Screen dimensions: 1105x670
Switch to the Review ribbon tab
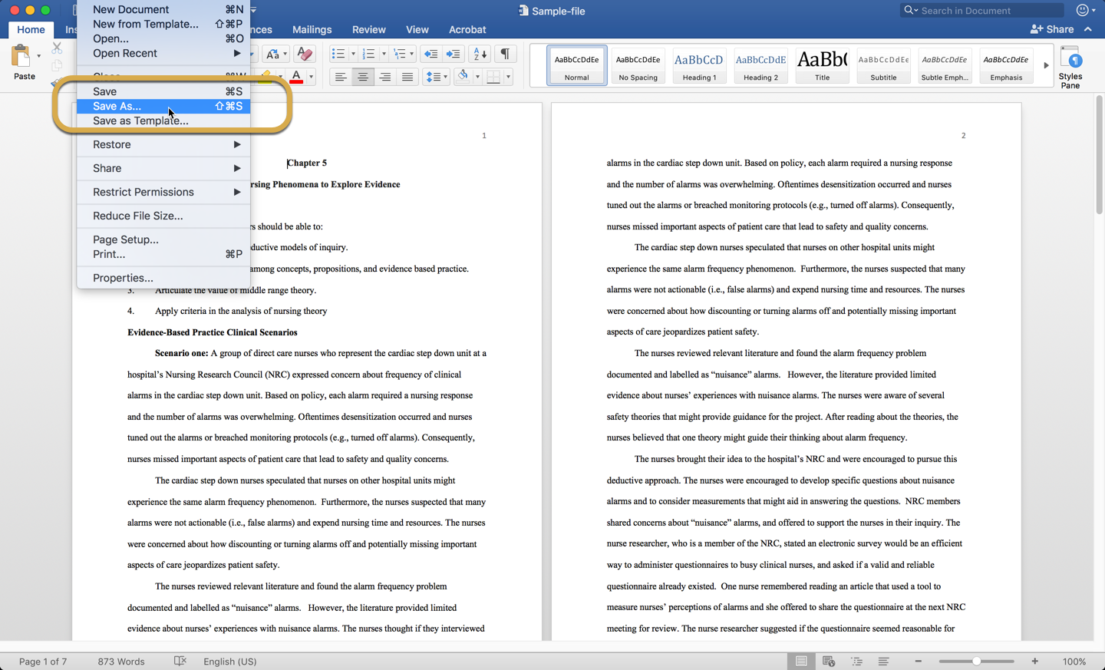[x=368, y=29]
